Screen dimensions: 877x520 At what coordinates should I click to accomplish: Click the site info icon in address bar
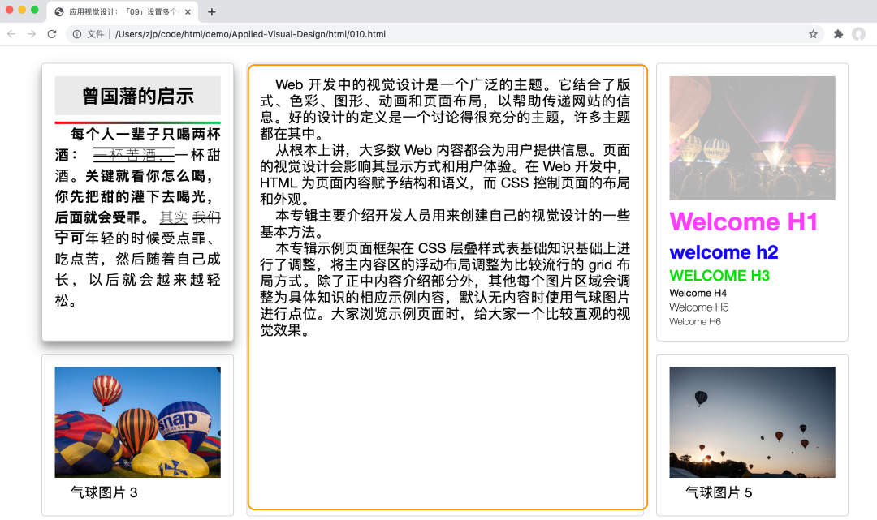point(77,34)
